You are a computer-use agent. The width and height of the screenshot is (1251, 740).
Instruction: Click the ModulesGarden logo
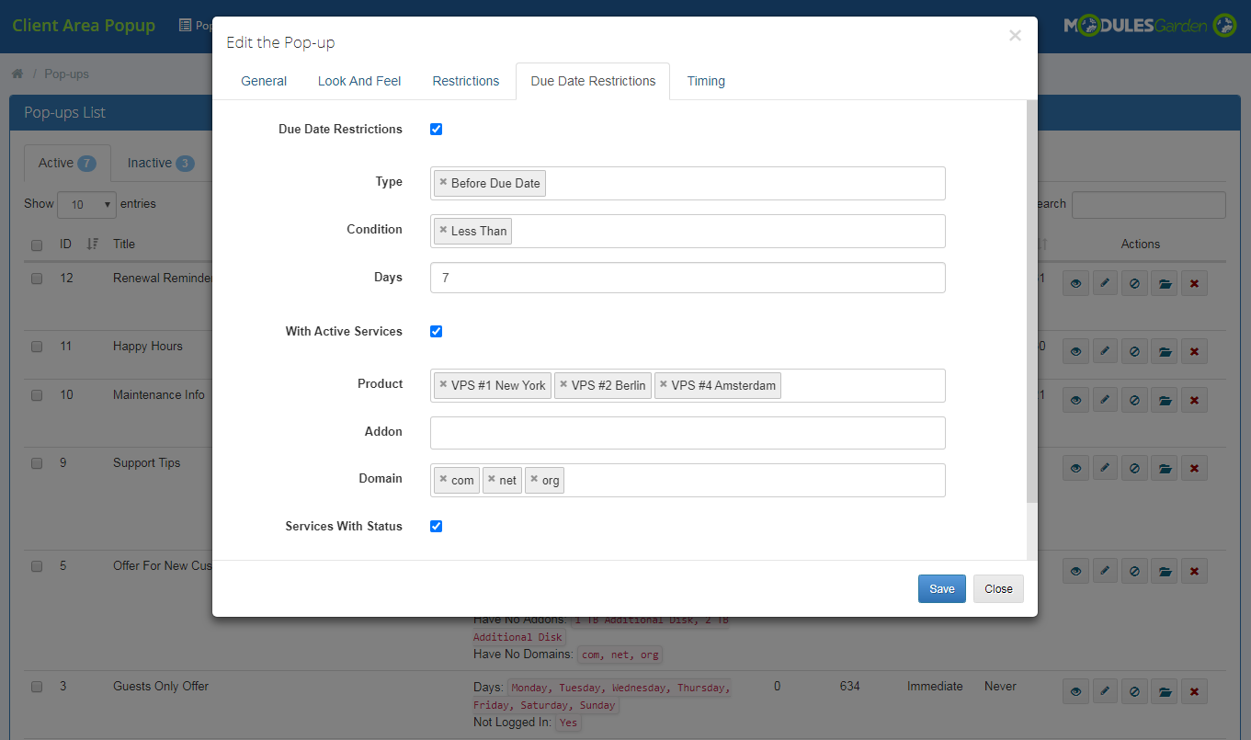tap(1150, 25)
